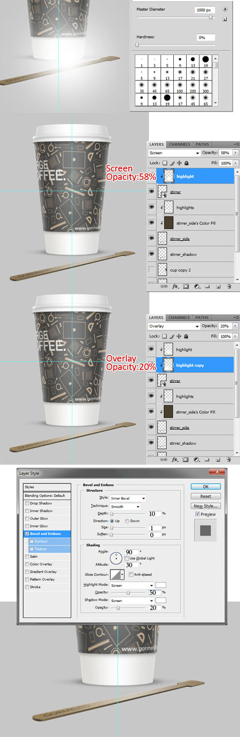Hide the highlight layer in Overlay-mode Layers panel

(x=152, y=349)
